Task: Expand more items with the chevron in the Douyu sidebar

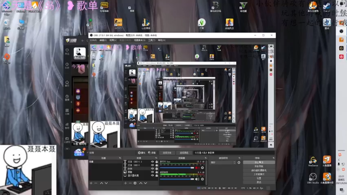Action: 67,149
